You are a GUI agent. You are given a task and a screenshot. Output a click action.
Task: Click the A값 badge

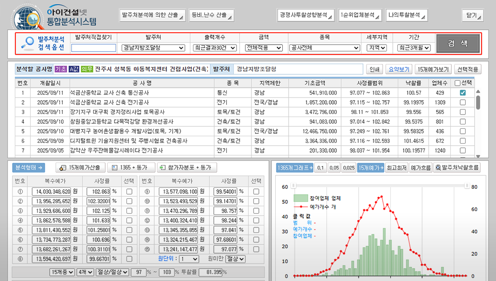coord(74,69)
